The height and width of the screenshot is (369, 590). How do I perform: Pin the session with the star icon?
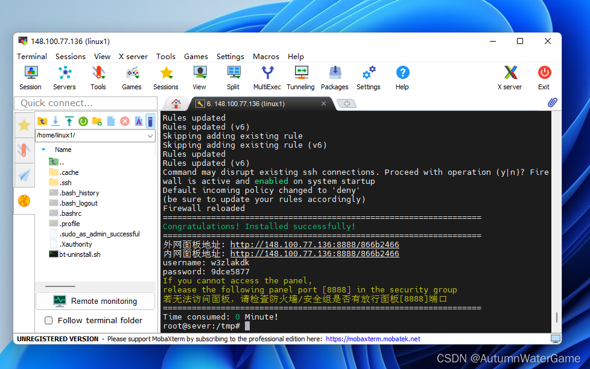pos(24,125)
